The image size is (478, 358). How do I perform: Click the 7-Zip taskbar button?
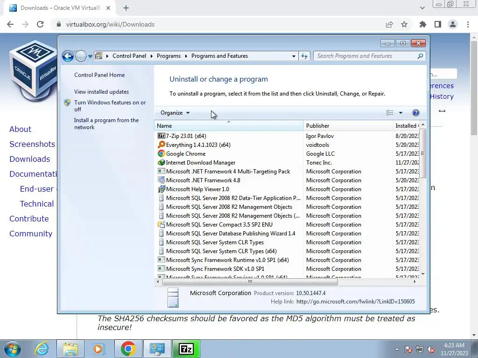pos(186,349)
